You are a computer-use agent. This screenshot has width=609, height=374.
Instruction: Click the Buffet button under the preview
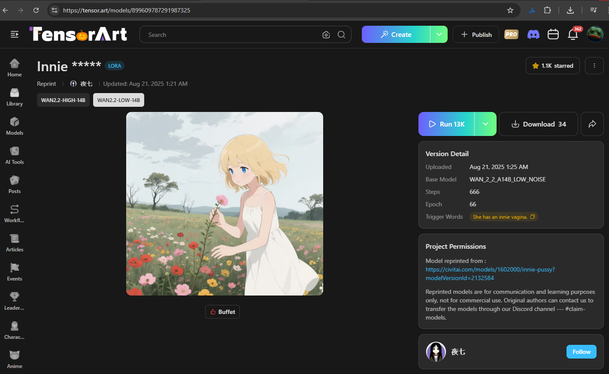click(222, 312)
